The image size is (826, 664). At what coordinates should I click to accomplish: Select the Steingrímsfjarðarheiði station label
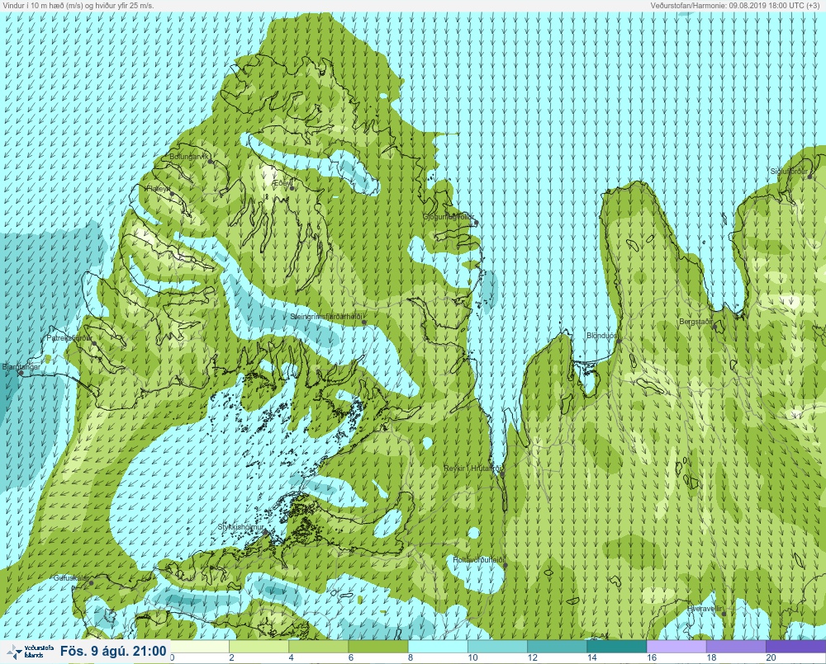[327, 317]
